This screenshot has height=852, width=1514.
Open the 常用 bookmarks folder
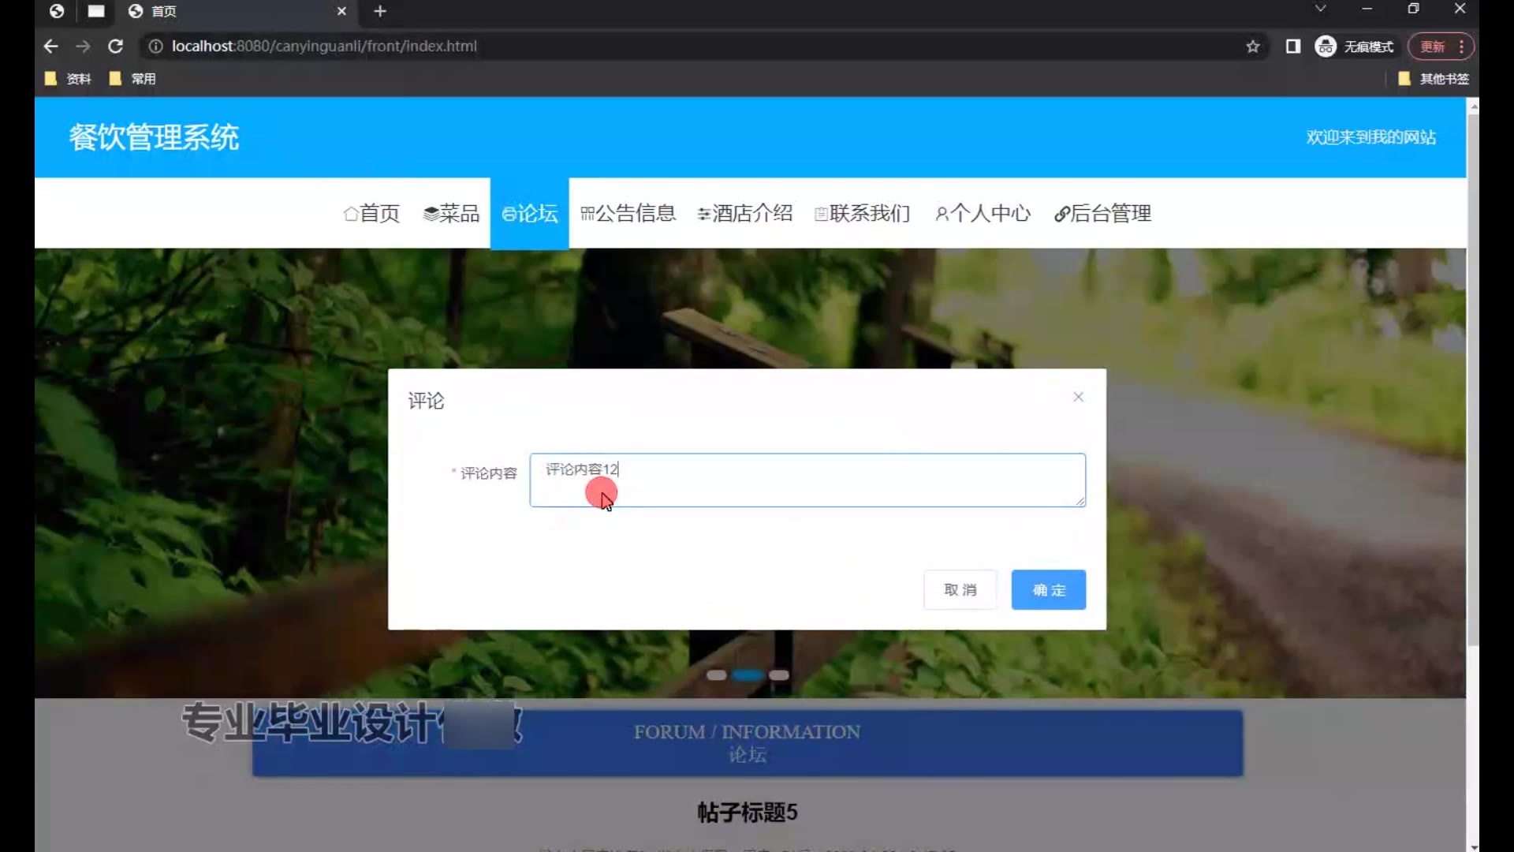pyautogui.click(x=132, y=79)
